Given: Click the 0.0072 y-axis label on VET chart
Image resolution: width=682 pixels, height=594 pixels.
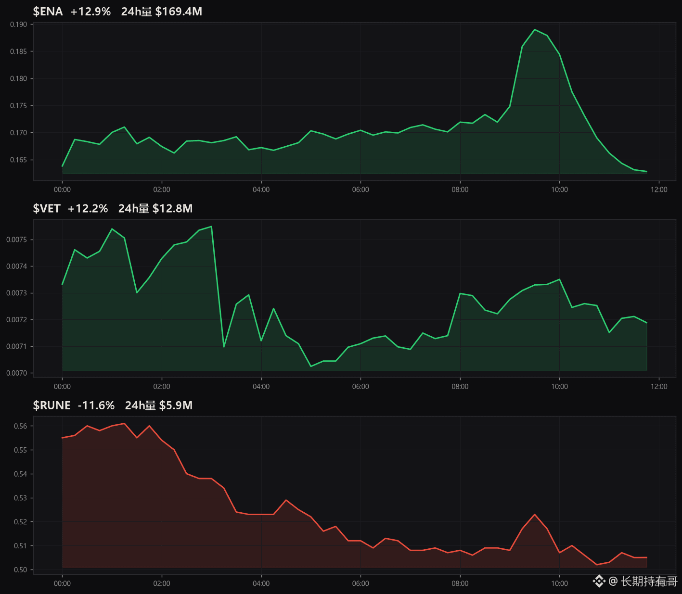Looking at the screenshot, I should pyautogui.click(x=16, y=320).
